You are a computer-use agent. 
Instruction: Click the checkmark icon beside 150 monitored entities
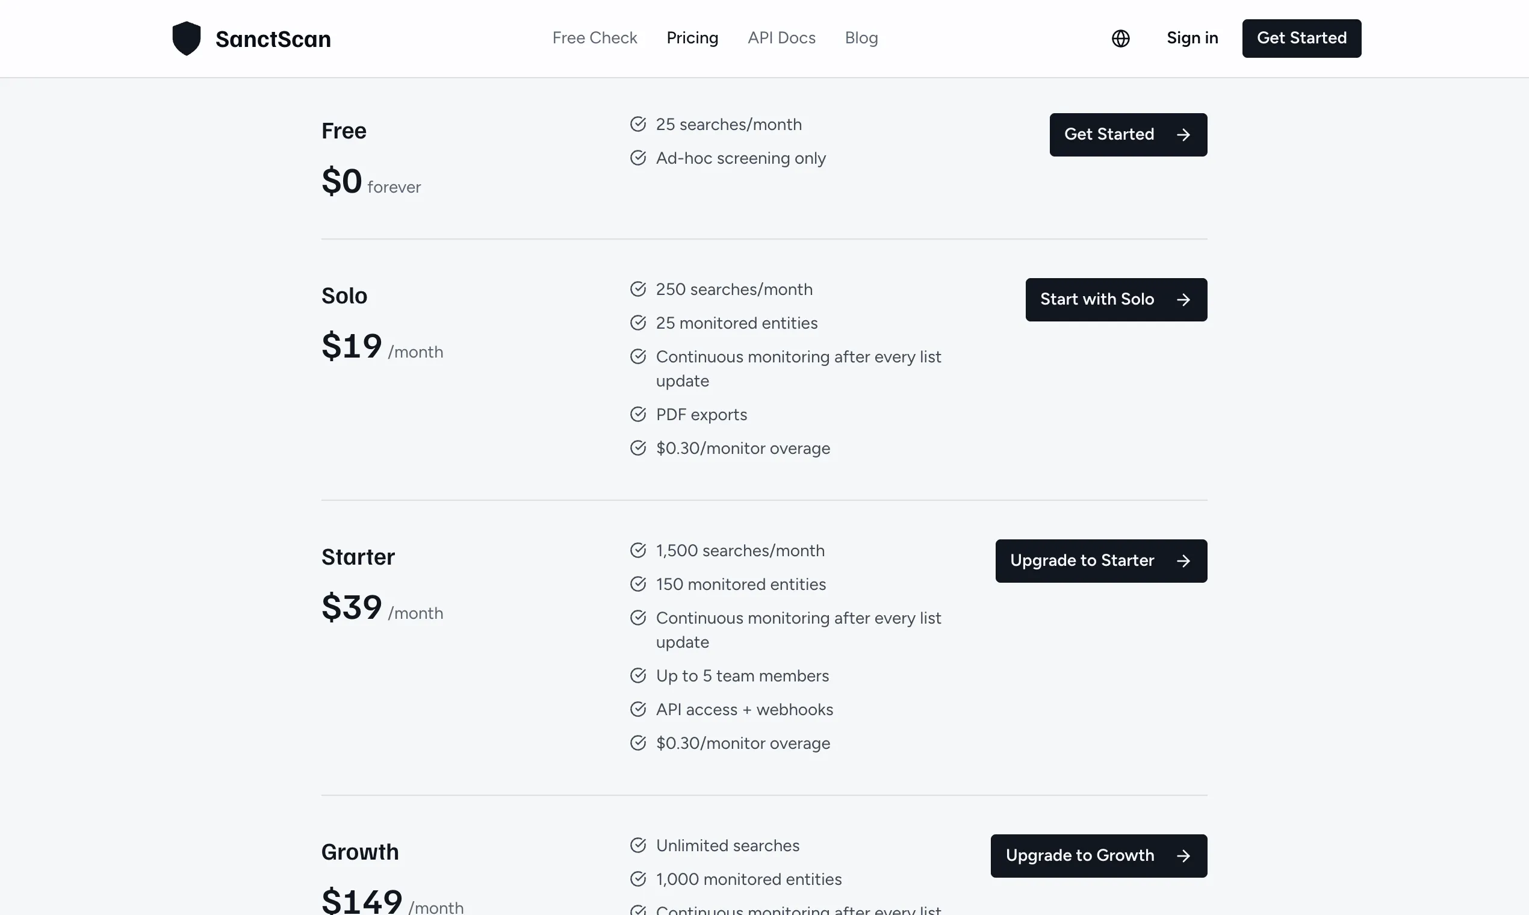(x=638, y=584)
